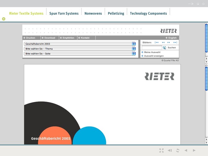Switch language to English
The image size is (208, 156).
[171, 38]
